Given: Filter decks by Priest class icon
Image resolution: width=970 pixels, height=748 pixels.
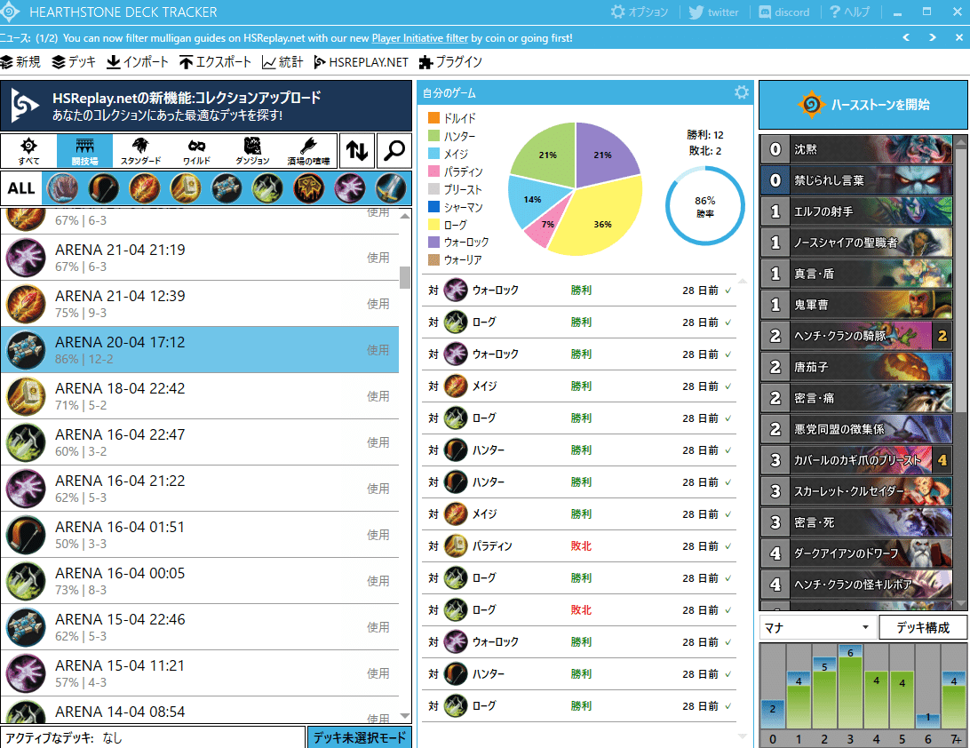Looking at the screenshot, I should (227, 188).
